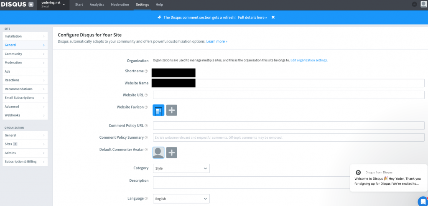
Task: Open Subscription & Billing in sidebar
Action: [25, 162]
